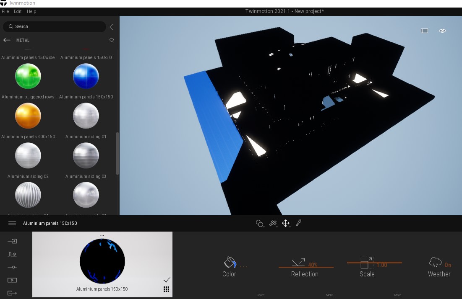Image resolution: width=462 pixels, height=299 pixels.
Task: Go back from the METAL category
Action: (7, 40)
